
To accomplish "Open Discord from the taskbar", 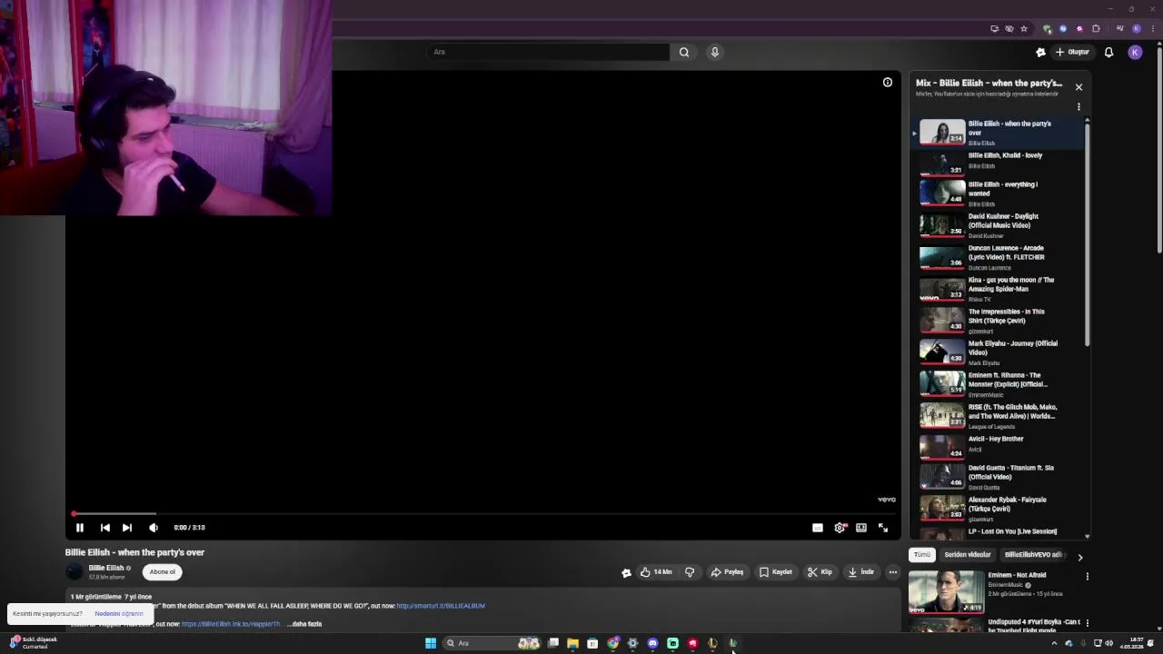I will (652, 643).
